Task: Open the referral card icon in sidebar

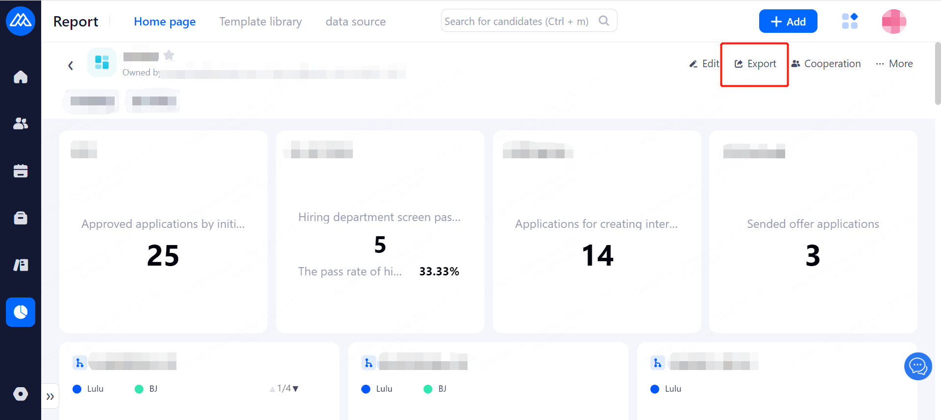Action: pyautogui.click(x=21, y=265)
